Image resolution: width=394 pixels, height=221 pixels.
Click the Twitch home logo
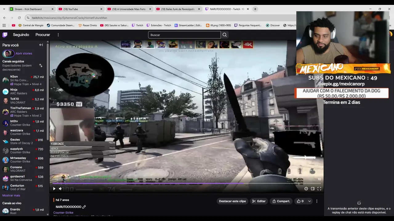tap(5, 35)
